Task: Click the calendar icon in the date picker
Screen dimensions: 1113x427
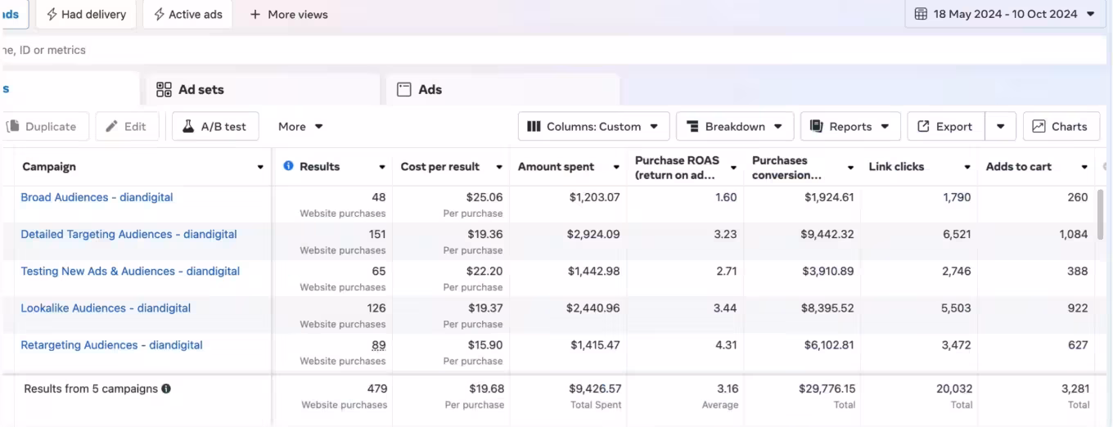Action: tap(921, 14)
